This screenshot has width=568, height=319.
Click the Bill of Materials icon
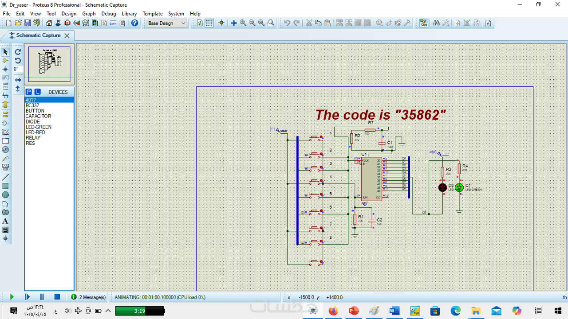[x=104, y=23]
